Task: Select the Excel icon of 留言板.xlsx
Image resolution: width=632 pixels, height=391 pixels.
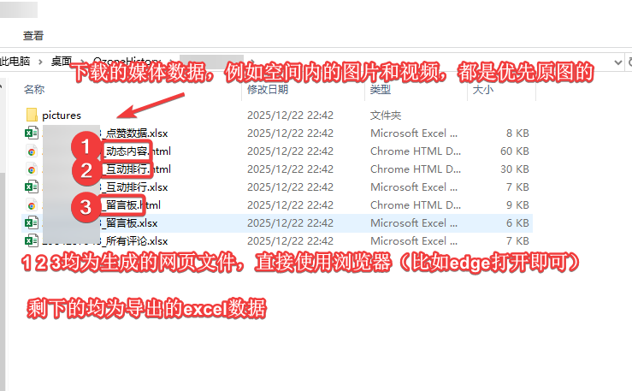Action: 32,223
